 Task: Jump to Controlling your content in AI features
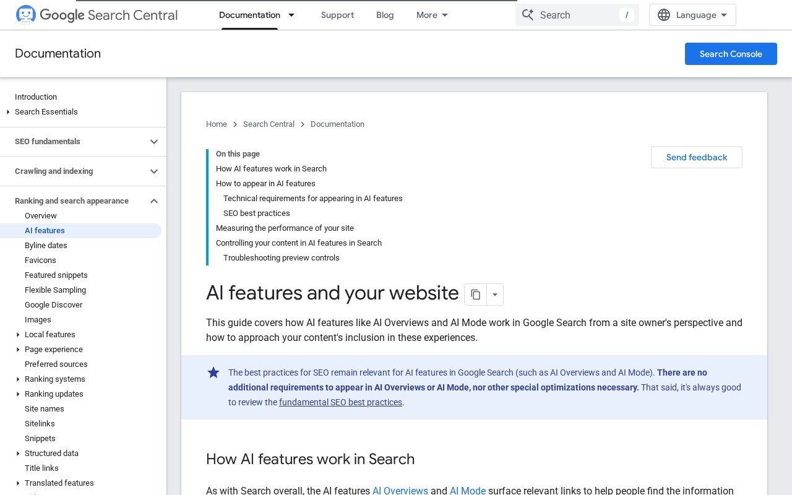tap(299, 243)
